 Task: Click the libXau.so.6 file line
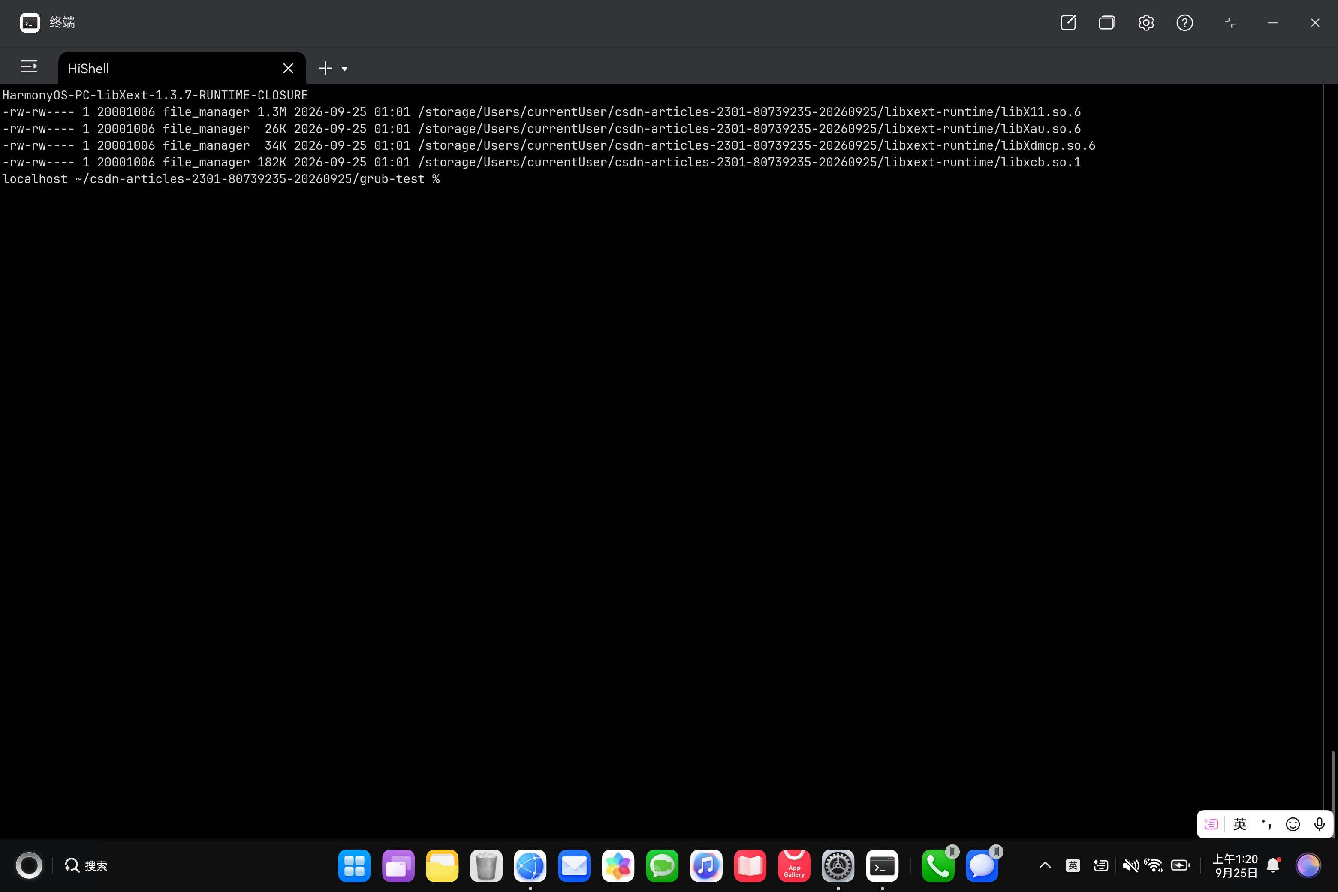point(542,129)
